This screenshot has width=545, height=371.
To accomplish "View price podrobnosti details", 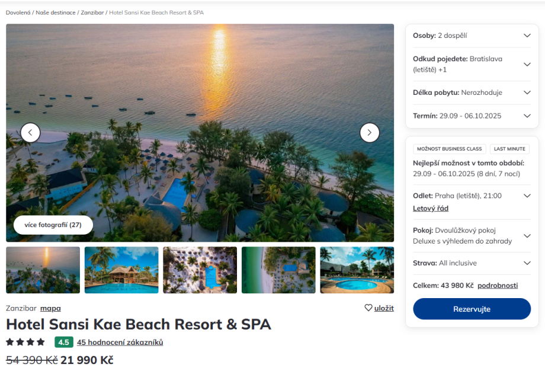I will tap(498, 286).
